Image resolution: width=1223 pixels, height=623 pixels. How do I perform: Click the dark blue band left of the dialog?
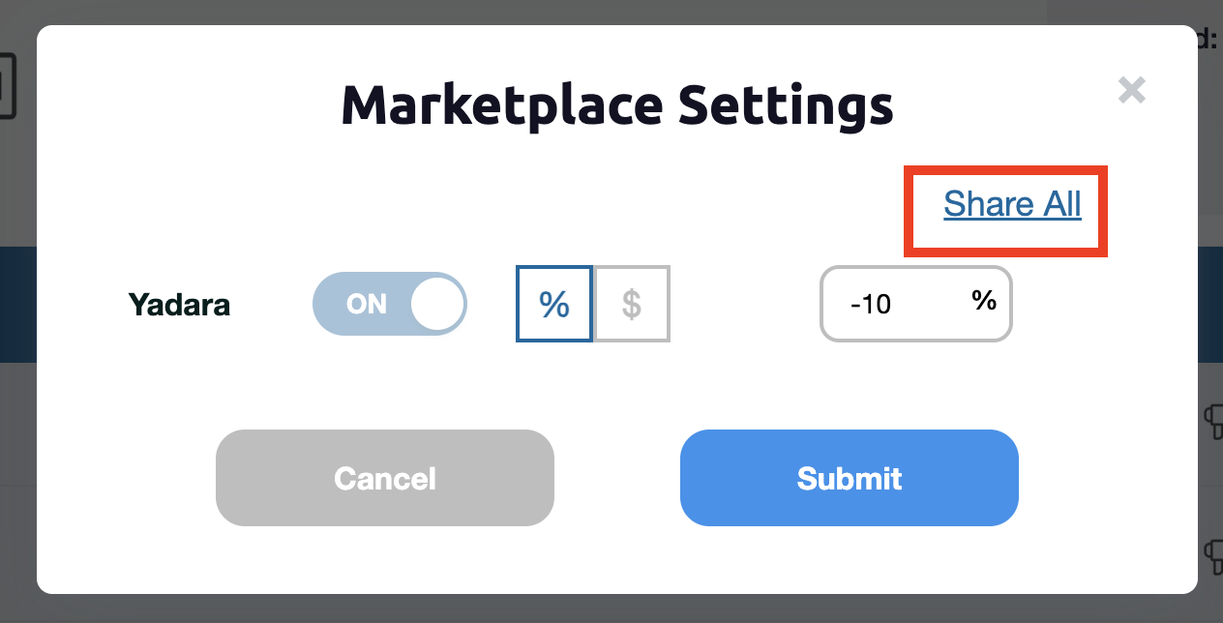17,305
